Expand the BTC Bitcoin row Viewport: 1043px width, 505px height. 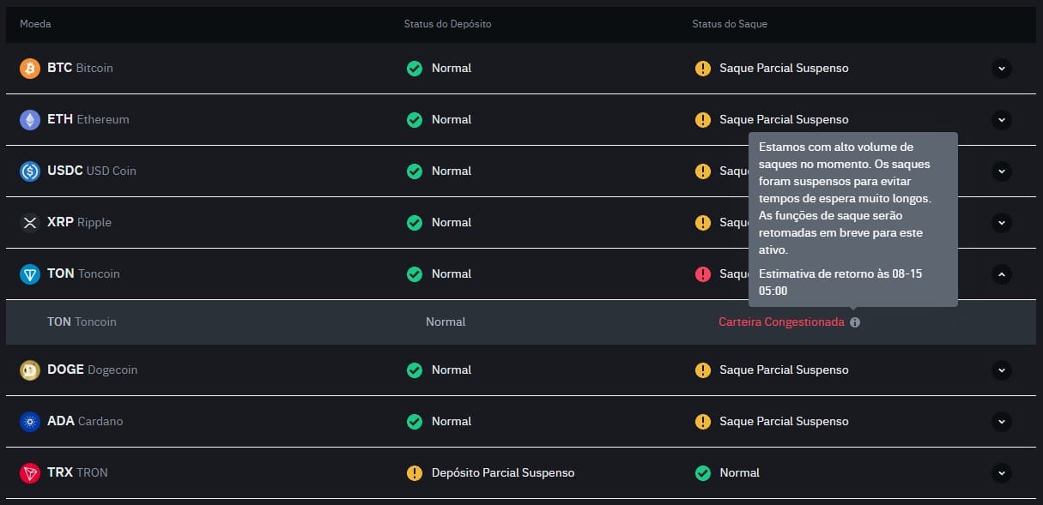(x=1001, y=68)
